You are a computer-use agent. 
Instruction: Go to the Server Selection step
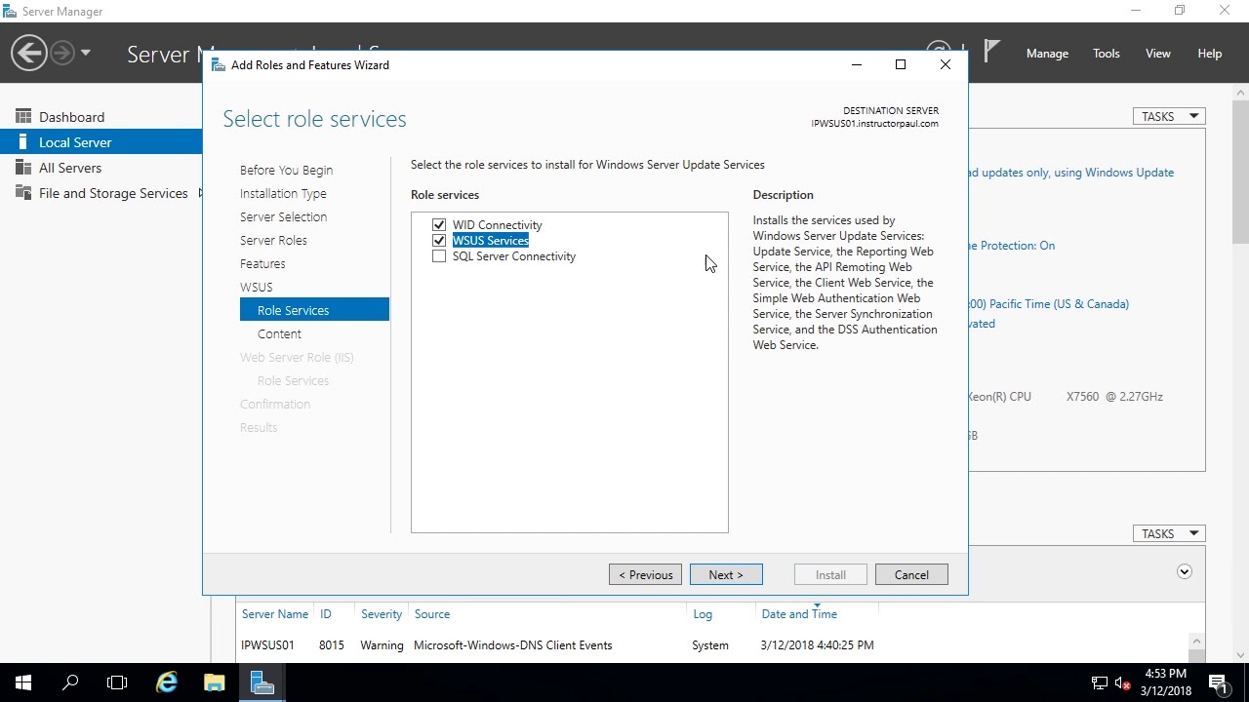pos(283,216)
